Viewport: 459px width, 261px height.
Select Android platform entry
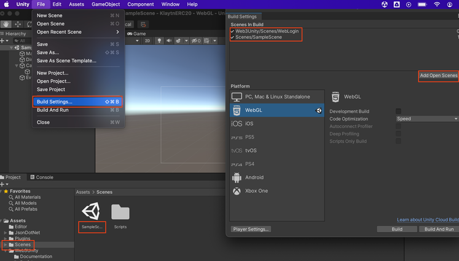point(277,177)
